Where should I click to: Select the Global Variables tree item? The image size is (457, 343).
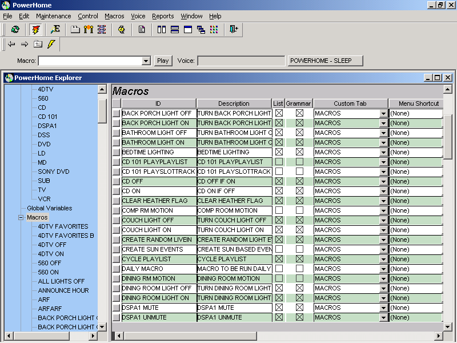(50, 208)
